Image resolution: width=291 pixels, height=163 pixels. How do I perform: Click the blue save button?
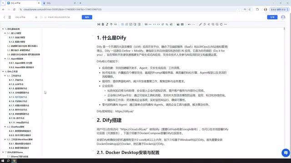point(87,17)
